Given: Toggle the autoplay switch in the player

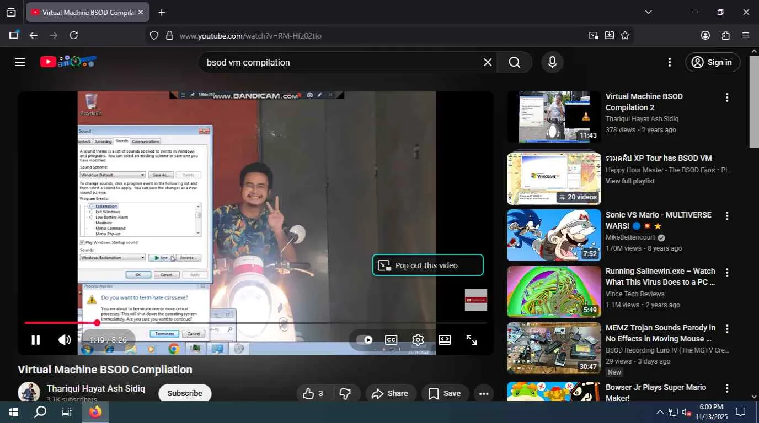Looking at the screenshot, I should 365,340.
